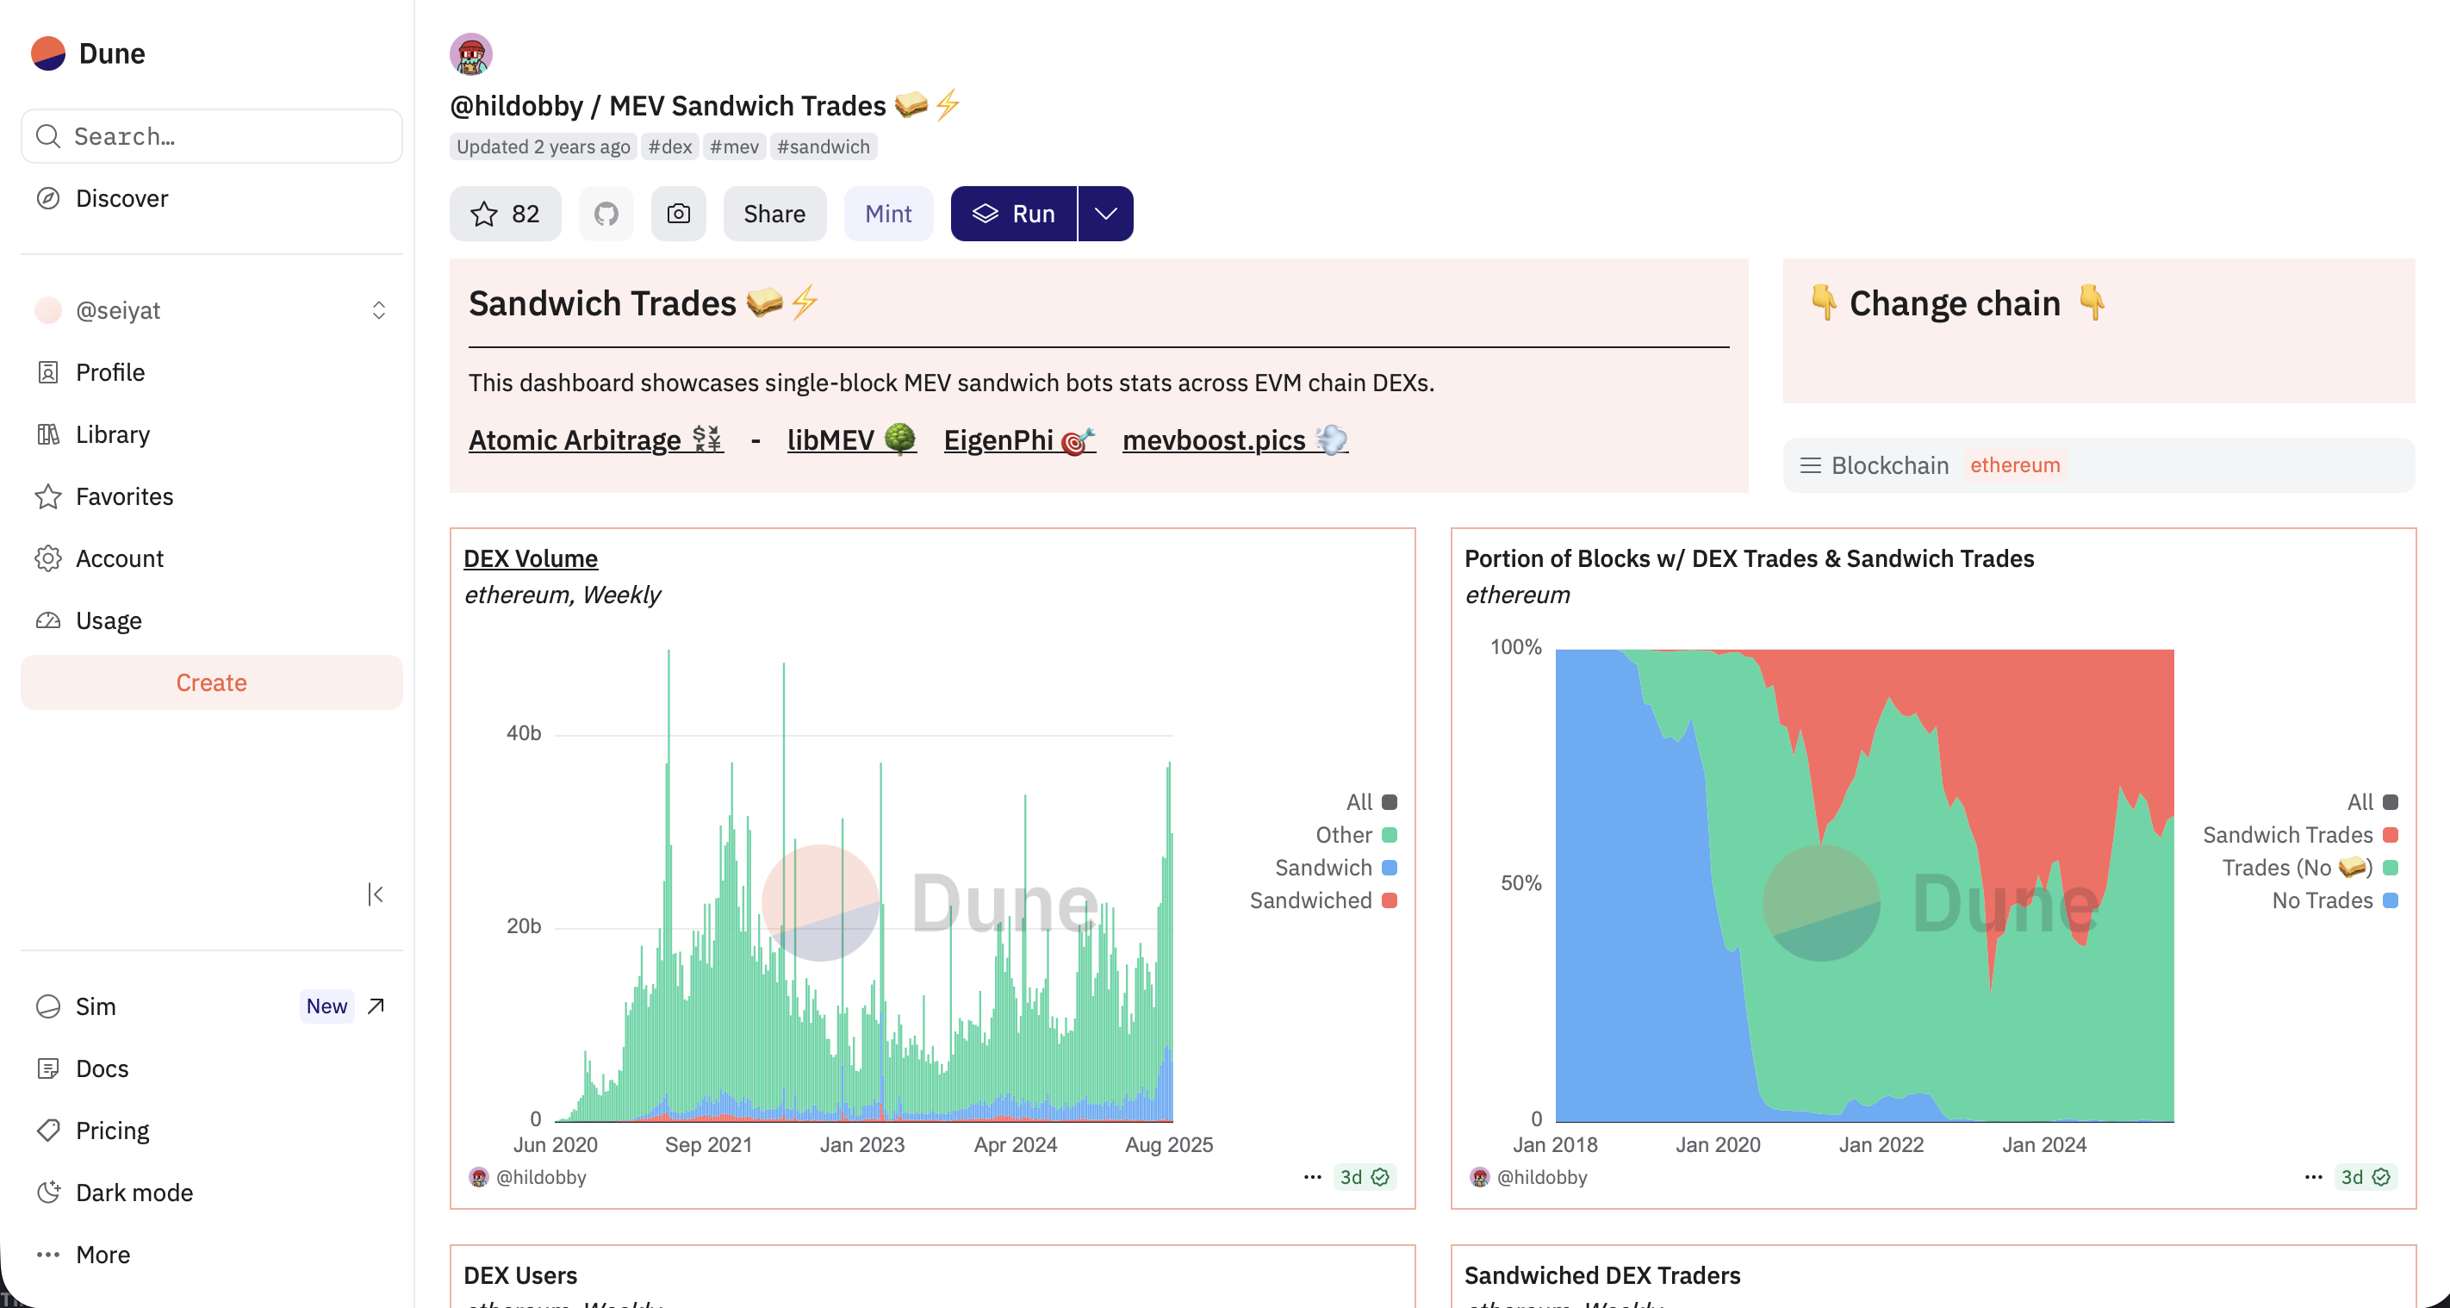Open the Run button dropdown arrow

pyautogui.click(x=1105, y=214)
